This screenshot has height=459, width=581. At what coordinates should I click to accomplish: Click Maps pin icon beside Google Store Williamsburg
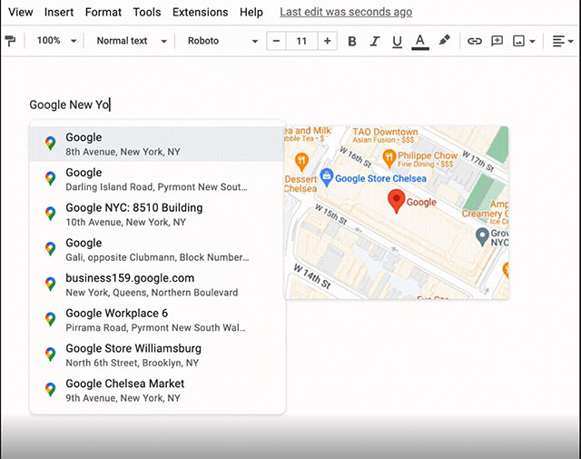click(x=51, y=354)
